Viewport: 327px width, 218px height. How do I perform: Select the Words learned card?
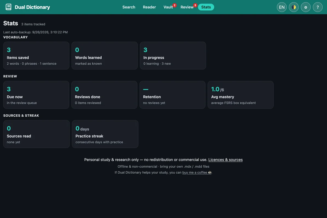[x=105, y=56]
